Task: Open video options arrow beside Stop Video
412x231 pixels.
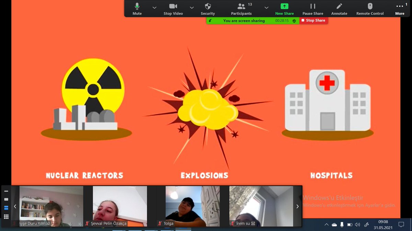Action: click(x=192, y=8)
